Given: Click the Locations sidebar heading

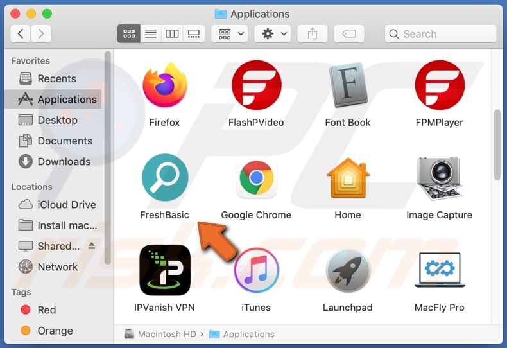Looking at the screenshot, I should point(31,187).
